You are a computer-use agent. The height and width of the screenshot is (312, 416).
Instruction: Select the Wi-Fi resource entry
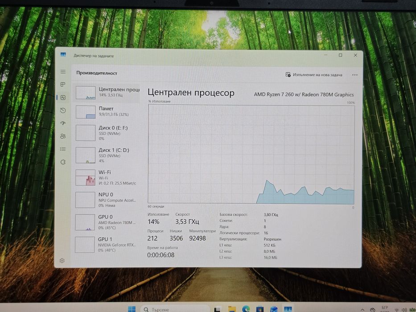pyautogui.click(x=107, y=177)
